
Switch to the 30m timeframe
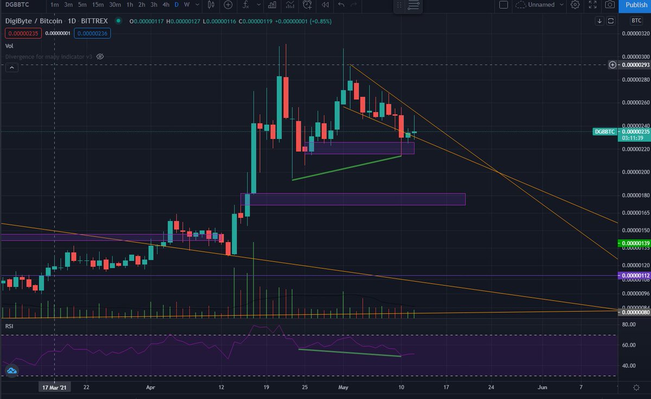tap(115, 5)
